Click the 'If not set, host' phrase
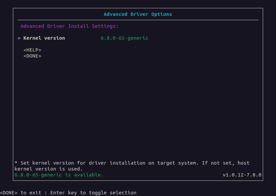This screenshot has width=276, height=196. [226, 163]
